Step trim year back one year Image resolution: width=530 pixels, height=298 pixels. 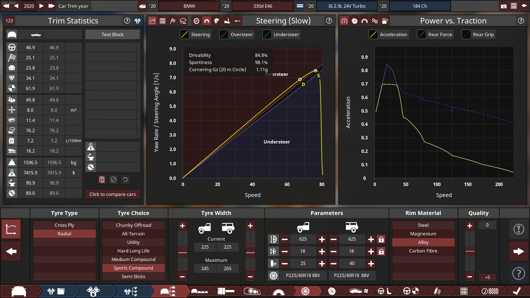(x=16, y=6)
